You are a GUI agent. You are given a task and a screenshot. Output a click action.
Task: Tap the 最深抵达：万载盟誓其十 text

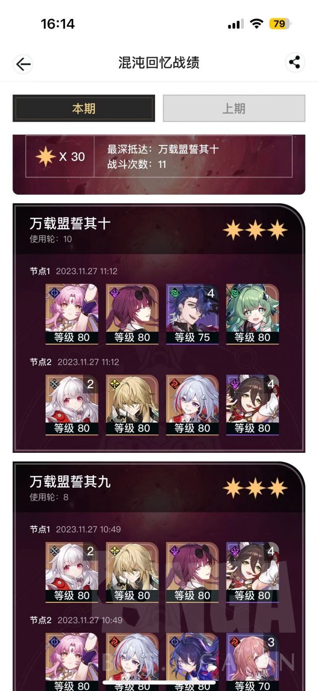163,149
